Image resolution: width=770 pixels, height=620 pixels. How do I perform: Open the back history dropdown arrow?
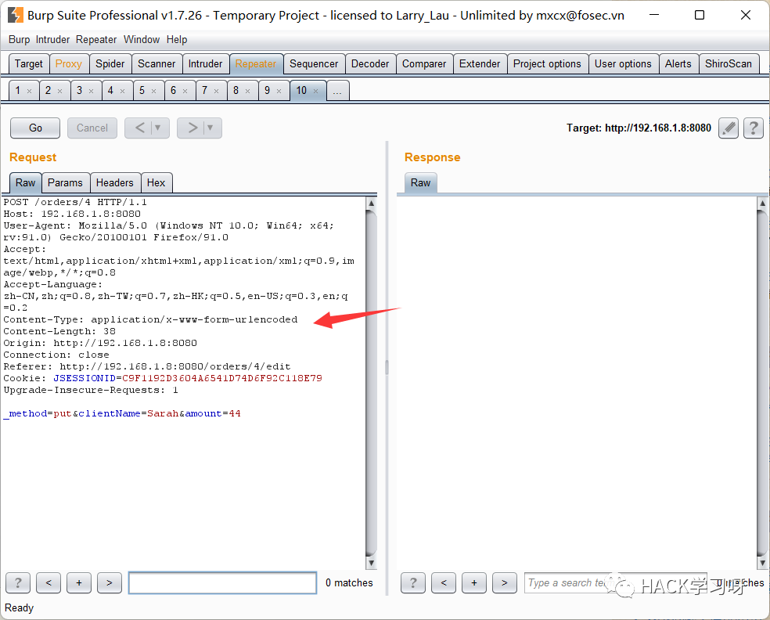point(158,128)
